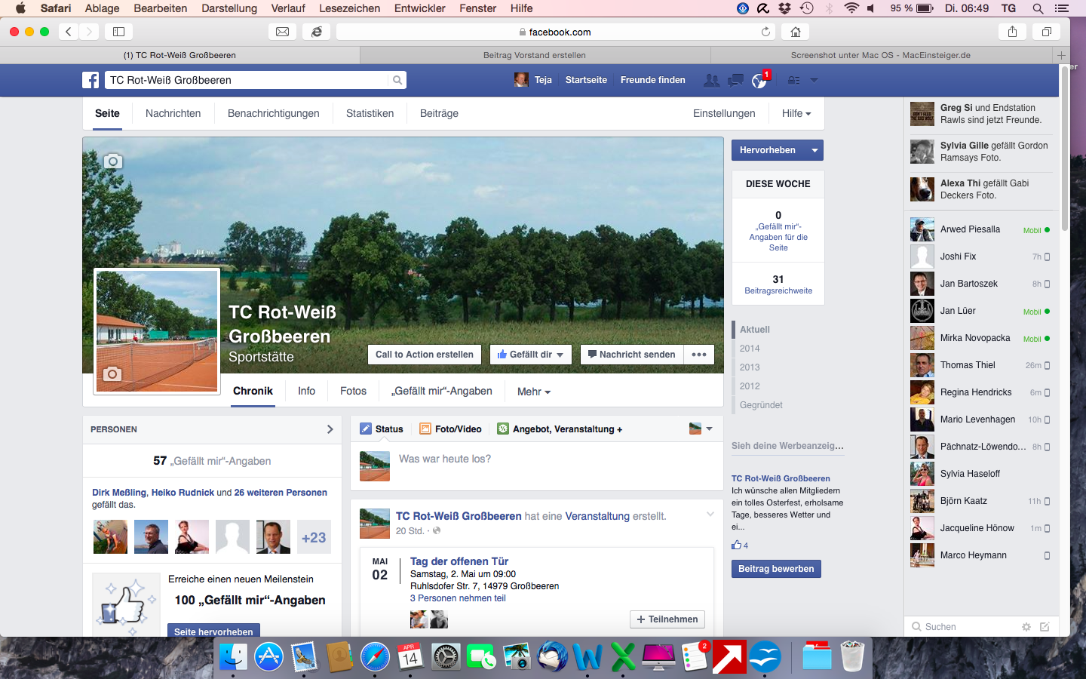Screen dimensions: 1086x679
Task: Switch to Nachrichten tab
Action: click(173, 113)
